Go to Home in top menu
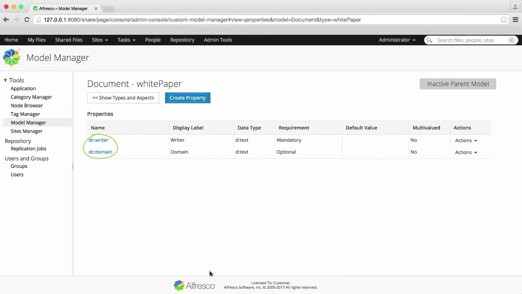 [x=11, y=40]
